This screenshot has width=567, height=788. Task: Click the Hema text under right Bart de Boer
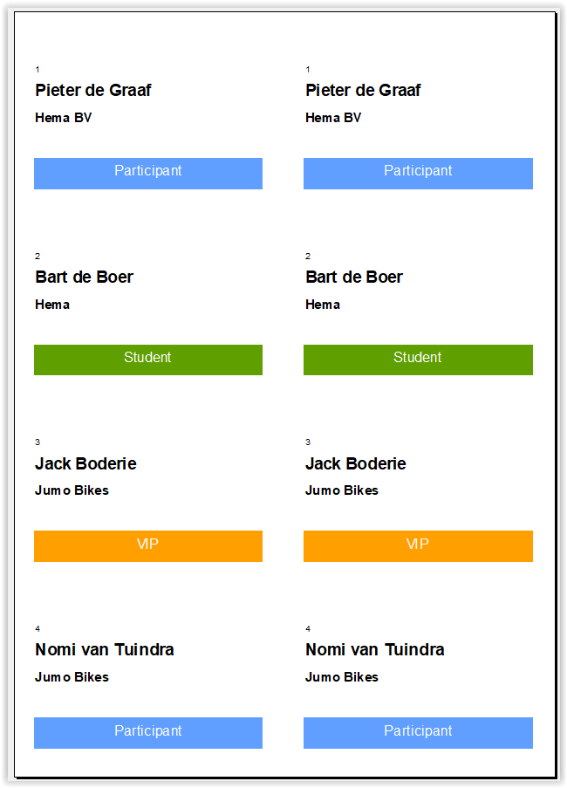323,305
